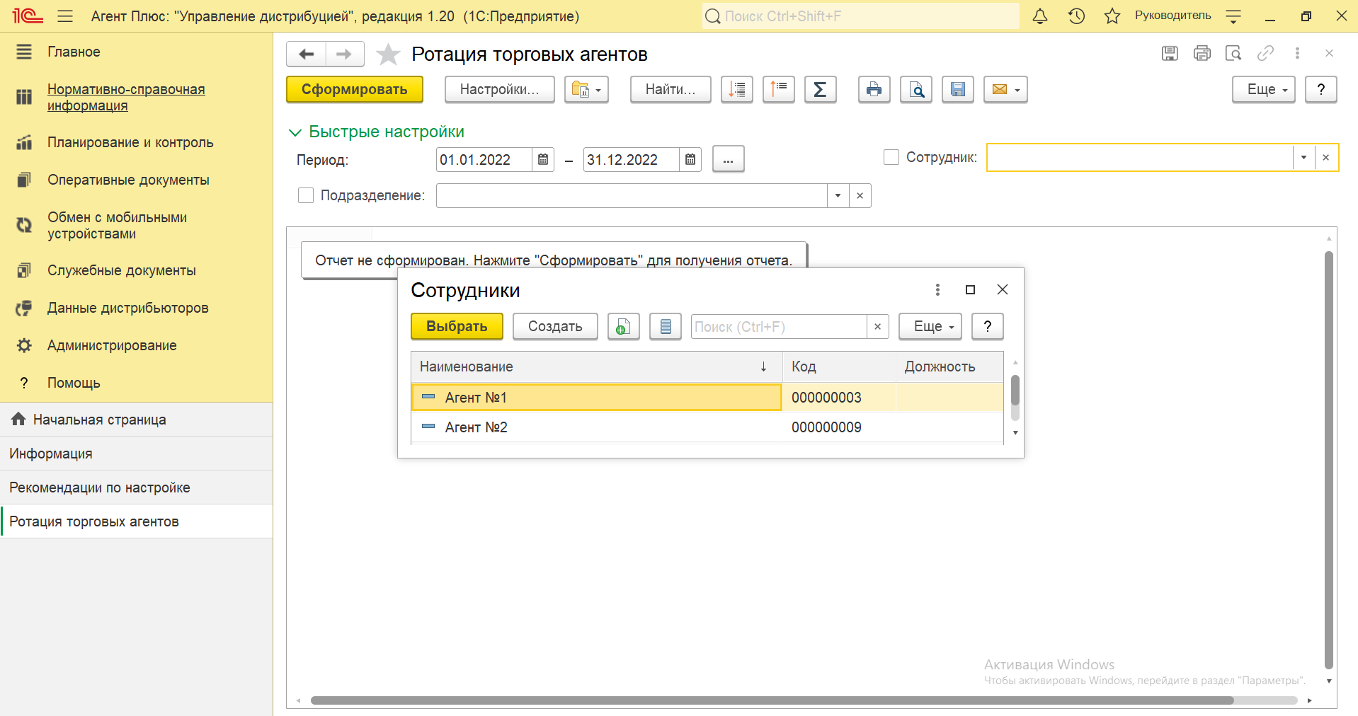Open the Сотрудник field dropdown arrow
The image size is (1358, 716).
[1303, 157]
